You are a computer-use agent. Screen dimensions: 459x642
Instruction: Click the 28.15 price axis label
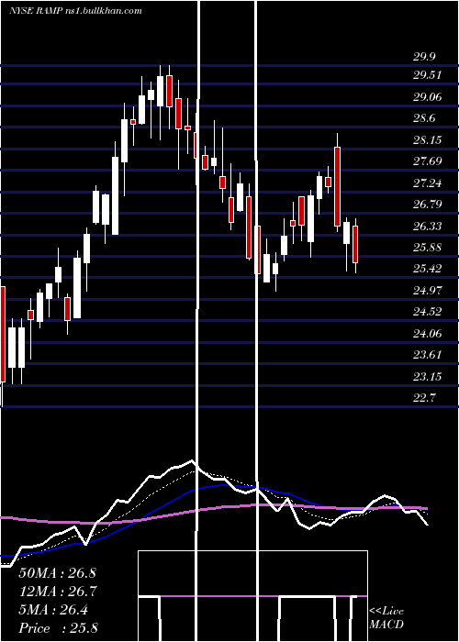(x=428, y=140)
